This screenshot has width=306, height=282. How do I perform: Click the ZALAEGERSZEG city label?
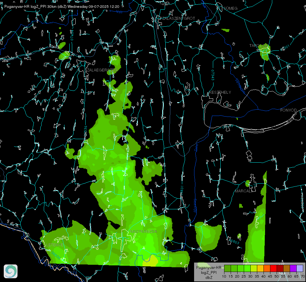102,70
